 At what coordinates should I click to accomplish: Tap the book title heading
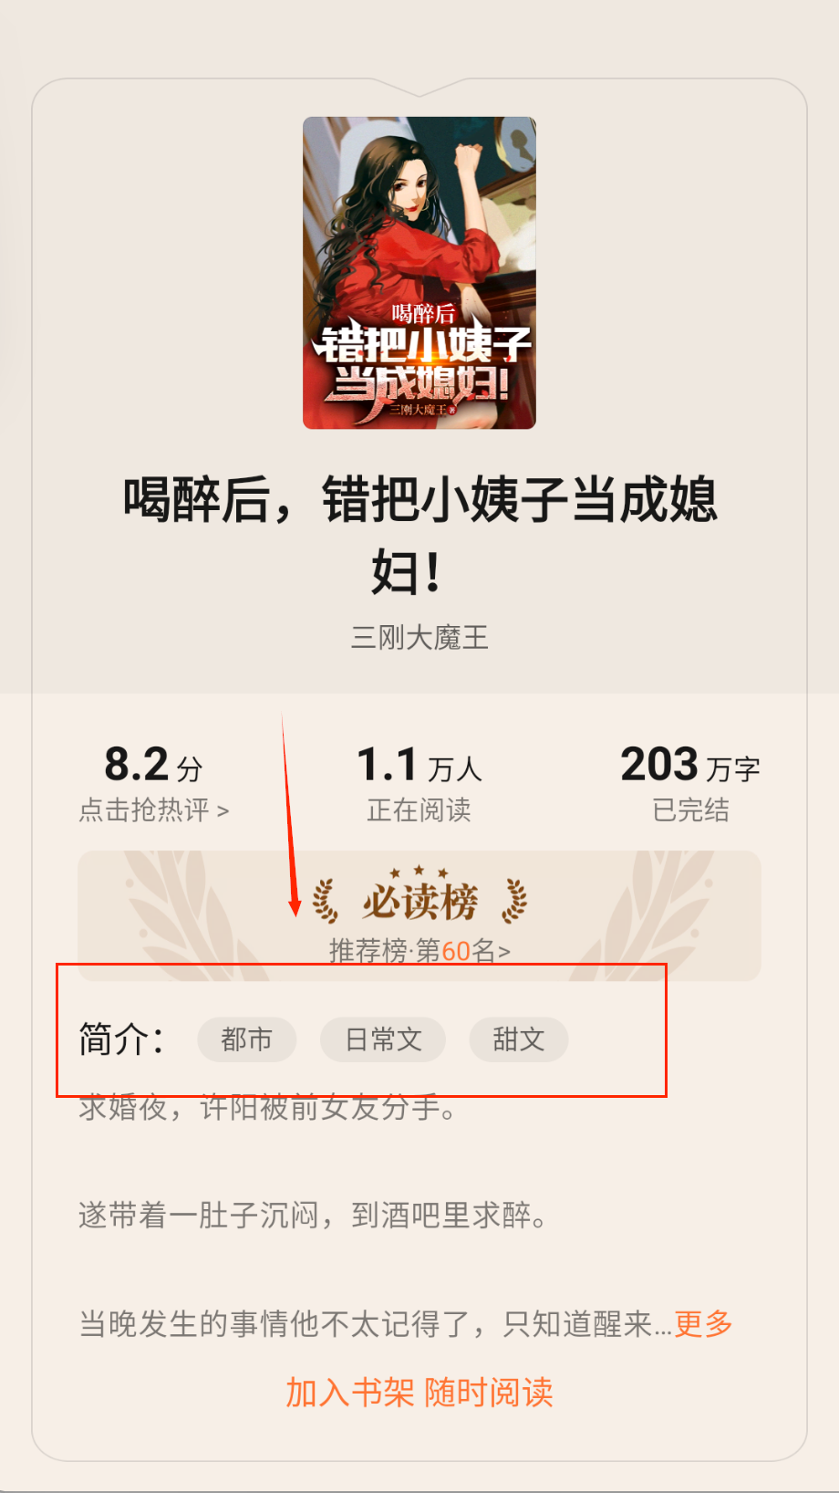[419, 536]
